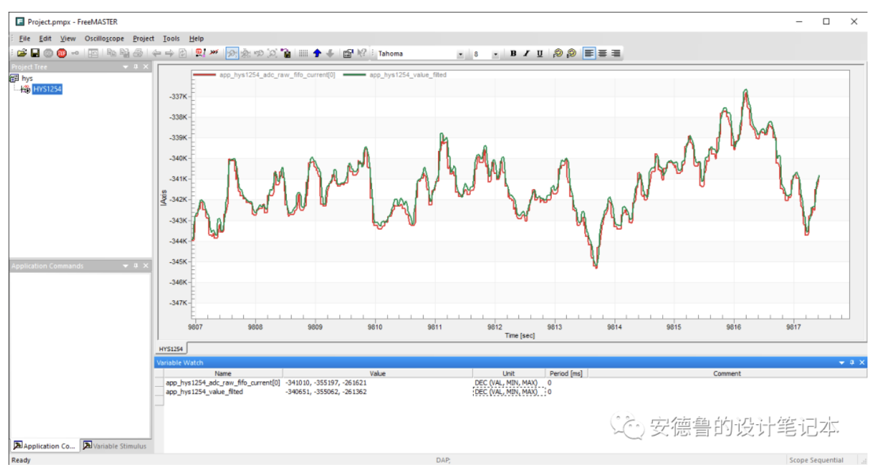Open the Edit menu
876x476 pixels.
coord(45,39)
